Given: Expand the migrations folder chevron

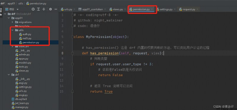Looking at the screenshot, I should [x=12, y=22].
